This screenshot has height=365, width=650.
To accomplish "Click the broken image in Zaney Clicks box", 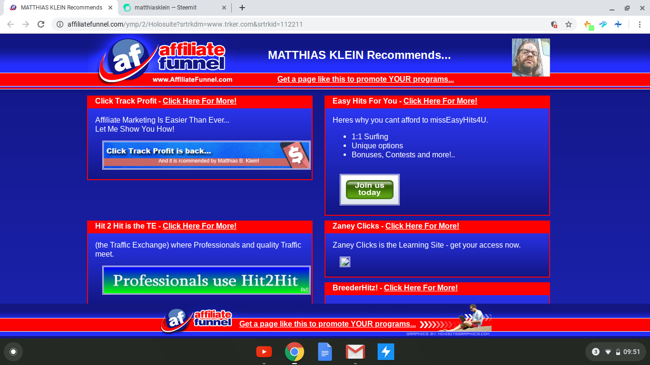I will (345, 262).
